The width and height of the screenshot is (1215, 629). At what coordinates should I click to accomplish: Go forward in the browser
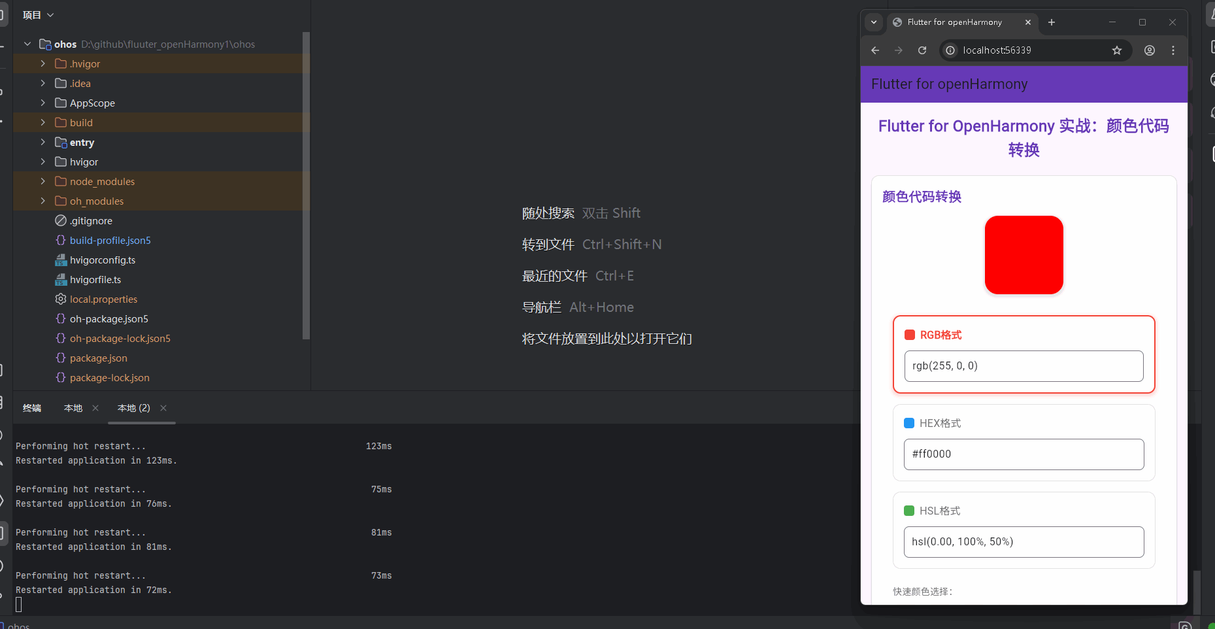click(899, 50)
